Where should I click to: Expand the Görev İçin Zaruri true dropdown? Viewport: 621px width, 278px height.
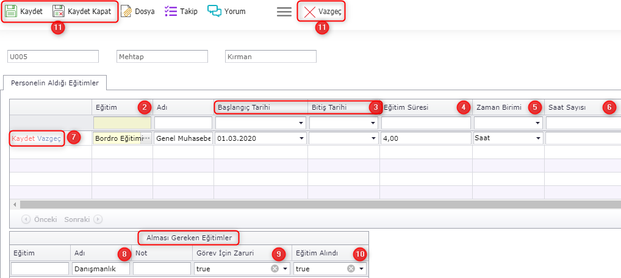click(x=285, y=269)
